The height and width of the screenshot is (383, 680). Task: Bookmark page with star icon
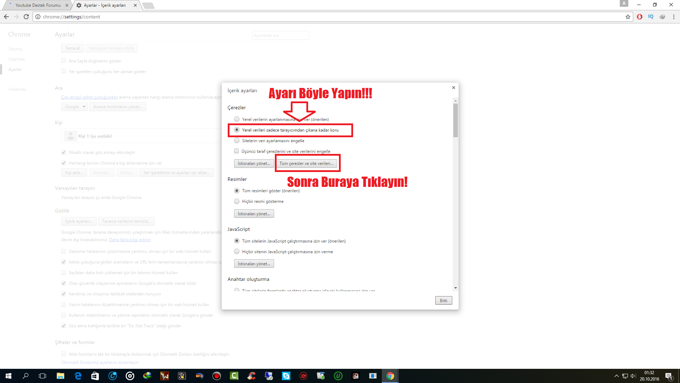[628, 17]
